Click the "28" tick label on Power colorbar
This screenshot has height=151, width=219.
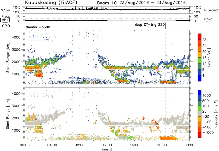click(204, 40)
